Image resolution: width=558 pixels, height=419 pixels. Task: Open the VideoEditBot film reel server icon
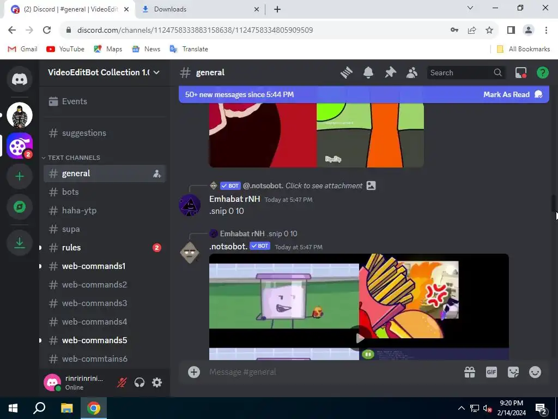tap(20, 146)
